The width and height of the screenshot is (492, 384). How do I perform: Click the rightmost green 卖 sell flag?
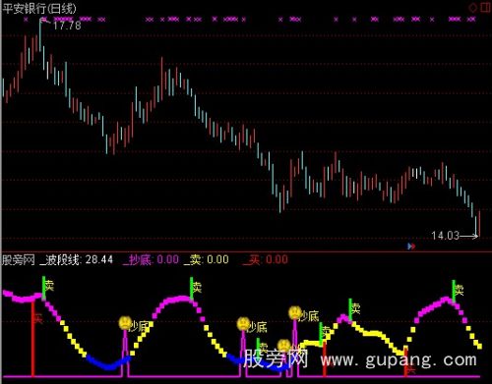(458, 290)
